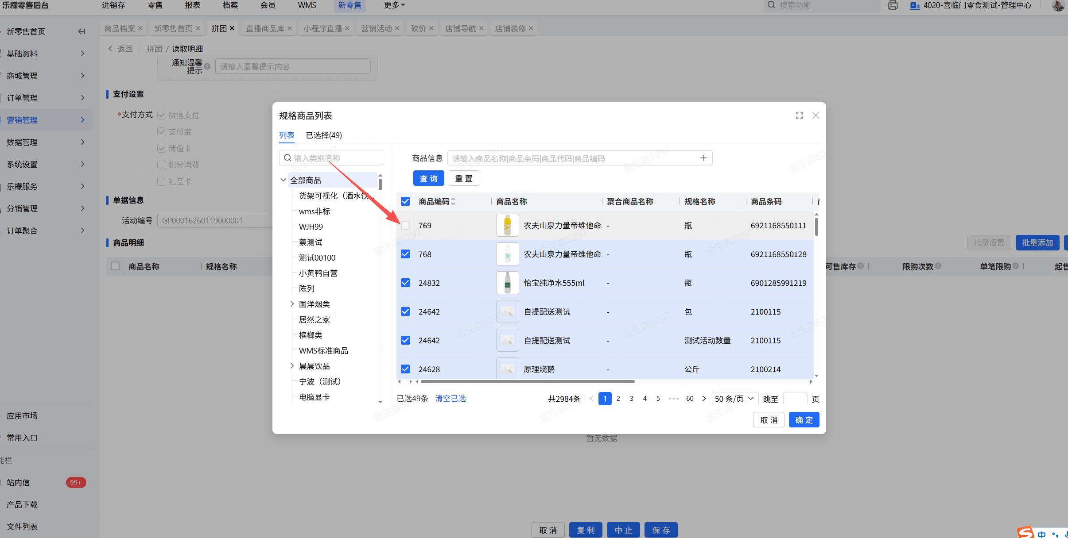
Task: Uncheck the product 24832 怡宝纯净水 row
Action: click(x=405, y=283)
